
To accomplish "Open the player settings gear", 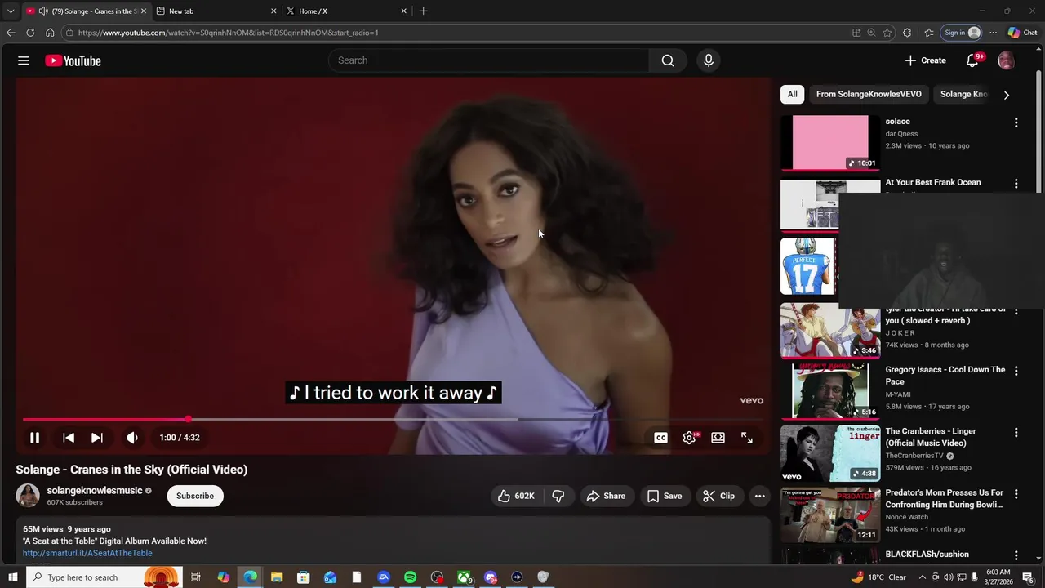I will coord(690,438).
